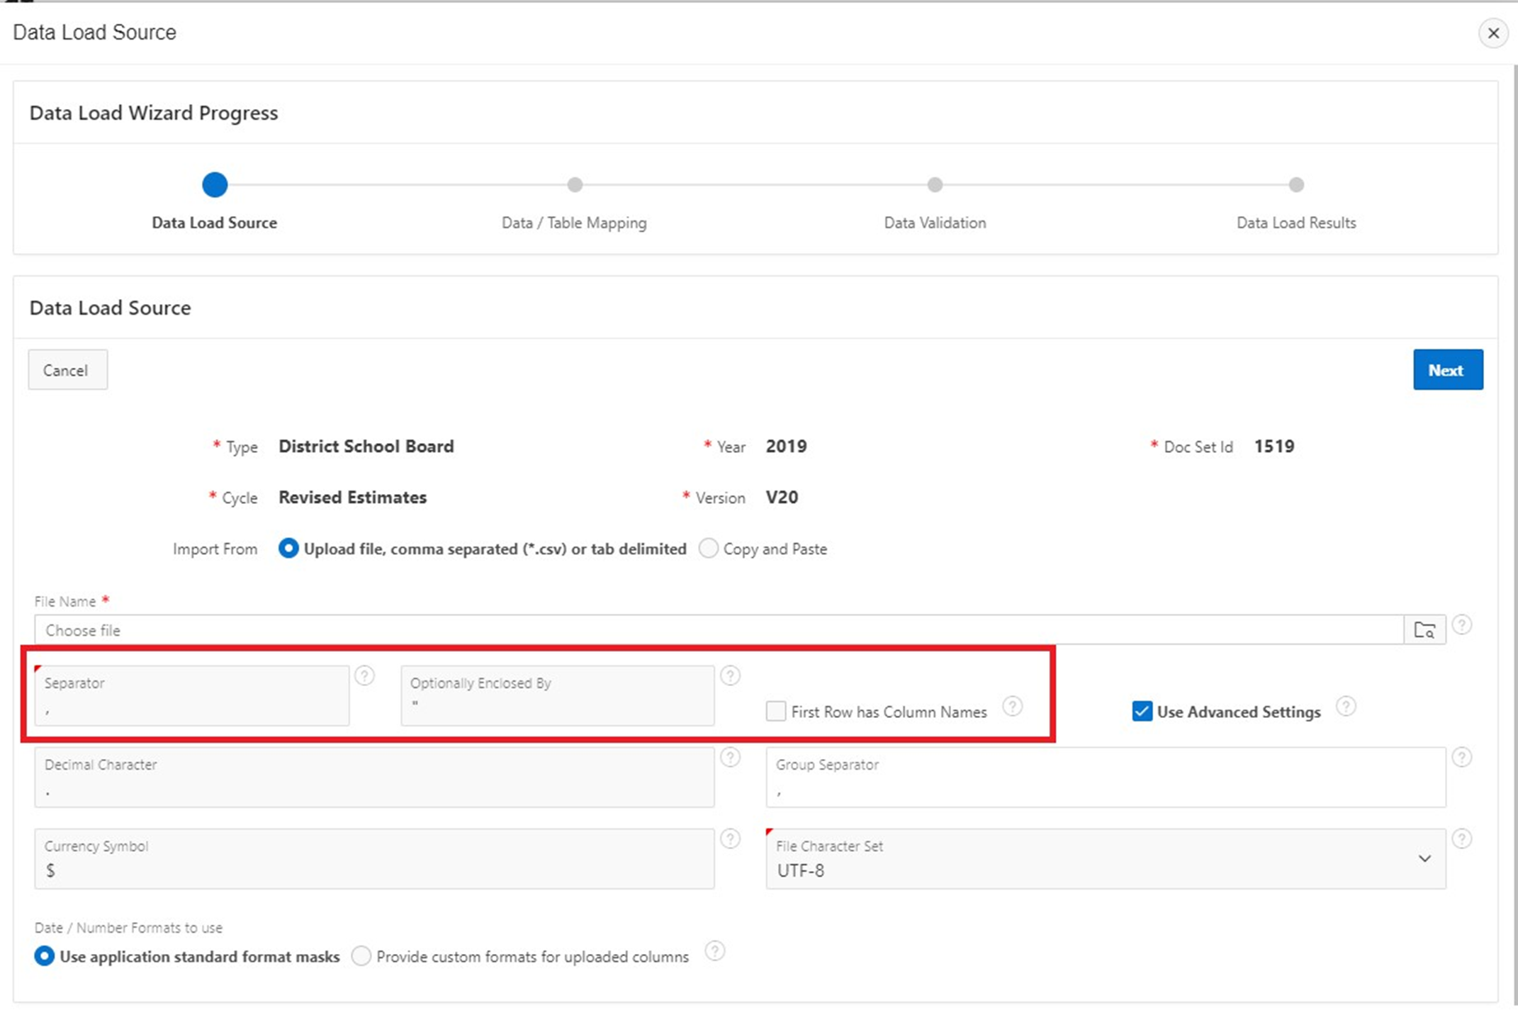Show help for Currency Symbol field
Image resolution: width=1518 pixels, height=1022 pixels.
click(x=730, y=838)
